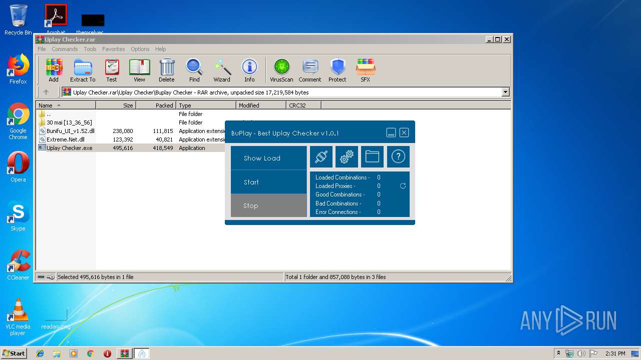Screen dimensions: 641x360
Task: Close the BuPlay window
Action: (404, 132)
